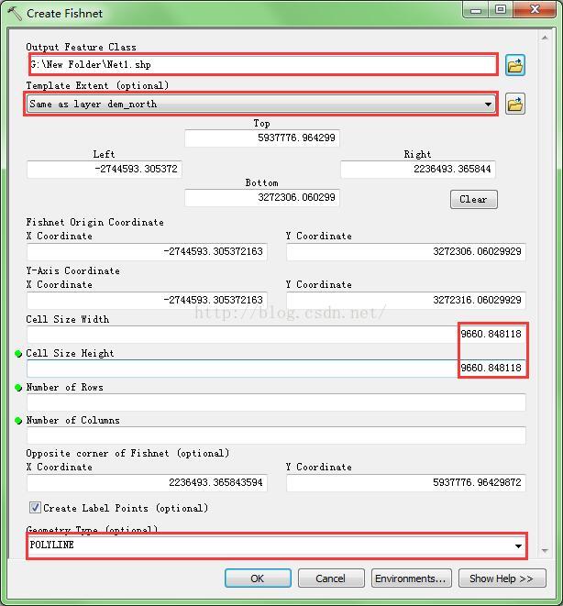Click Show Help >> button
Screen dimensions: 563x606
[502, 578]
